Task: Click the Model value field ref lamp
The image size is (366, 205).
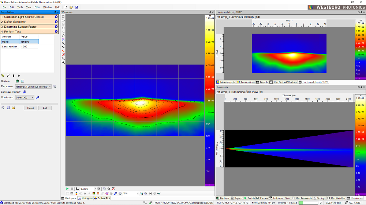Action: pyautogui.click(x=29, y=42)
